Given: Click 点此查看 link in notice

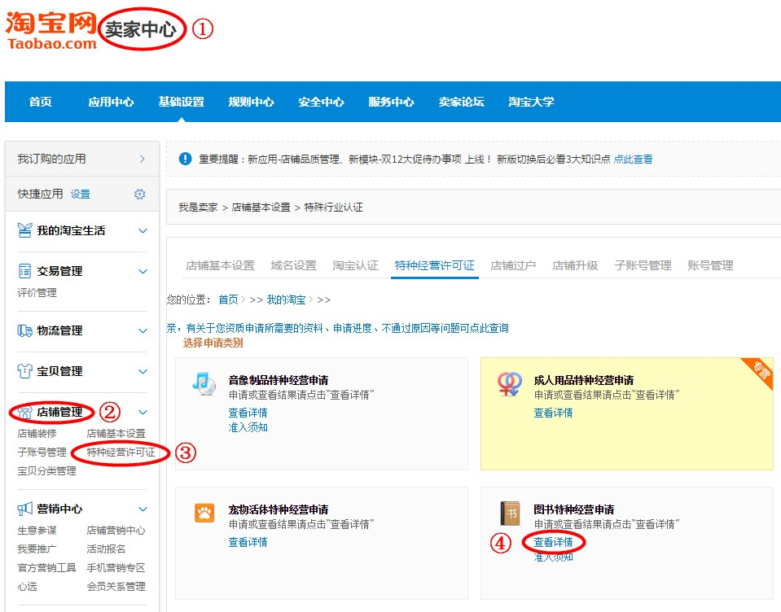Looking at the screenshot, I should click(633, 160).
